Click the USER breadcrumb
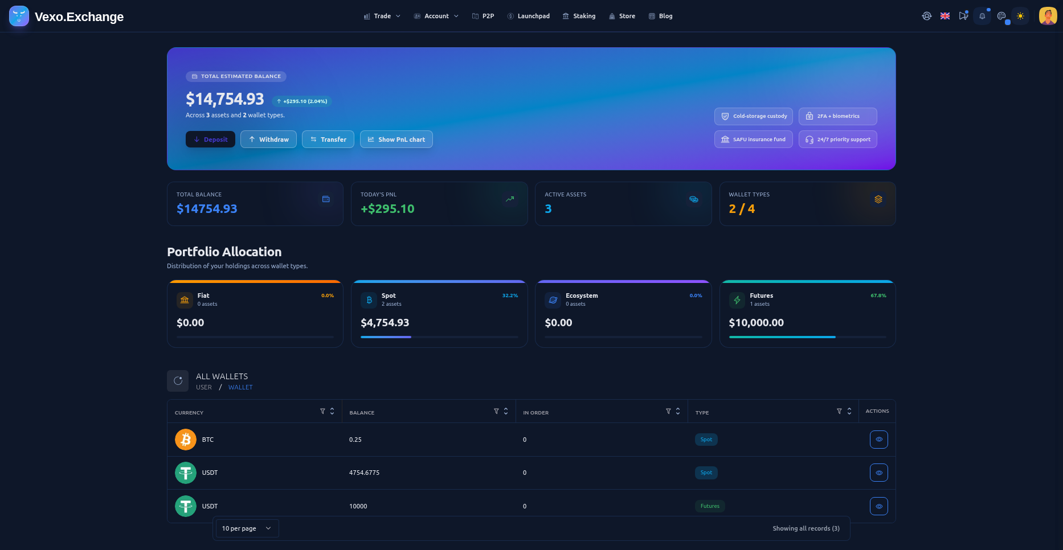The height and width of the screenshot is (550, 1063). click(204, 387)
